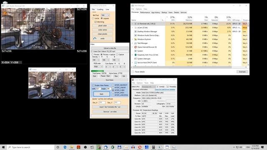Click the Task Manager process row icon

click(136, 43)
